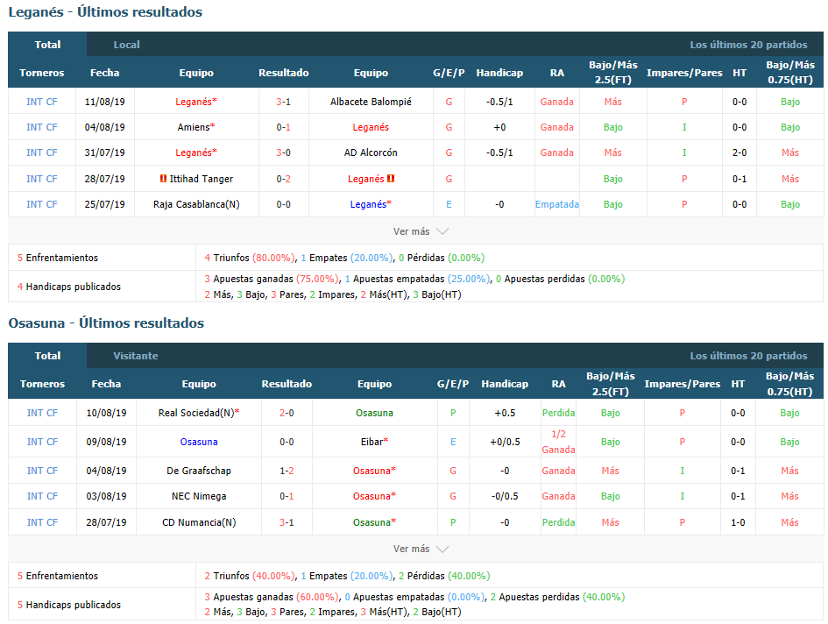Screen dimensions: 828x624
Task: Open the 3-1 result of Leganés vs Albacete Balompié
Action: pyautogui.click(x=284, y=102)
